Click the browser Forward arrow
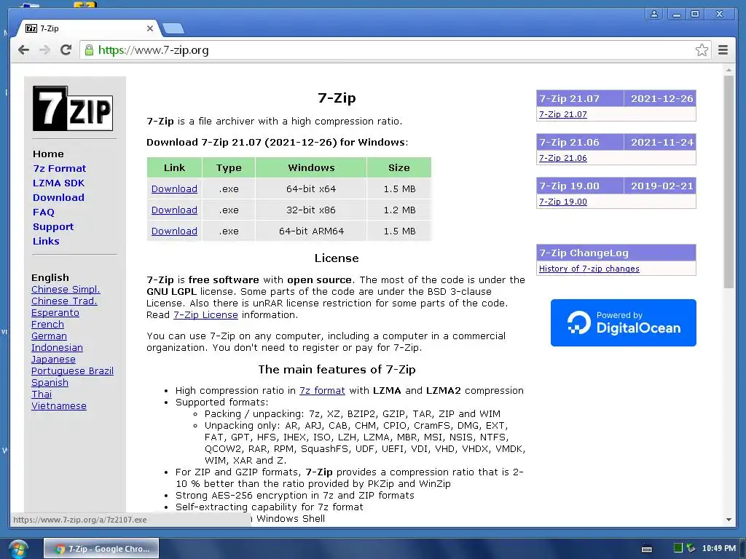Image resolution: width=746 pixels, height=559 pixels. pyautogui.click(x=44, y=50)
